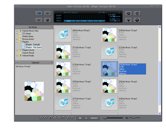Switch to the portable device view icon
Image resolution: width=166 pixels, height=129 pixels.
pos(47,20)
